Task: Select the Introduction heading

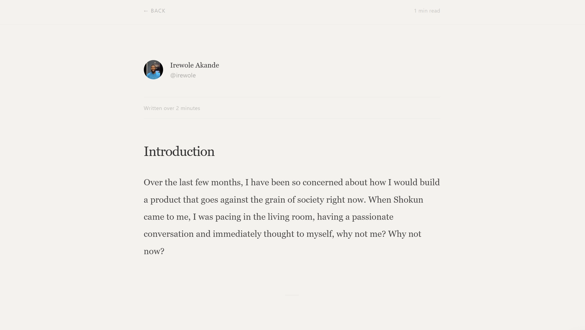Action: click(x=179, y=151)
